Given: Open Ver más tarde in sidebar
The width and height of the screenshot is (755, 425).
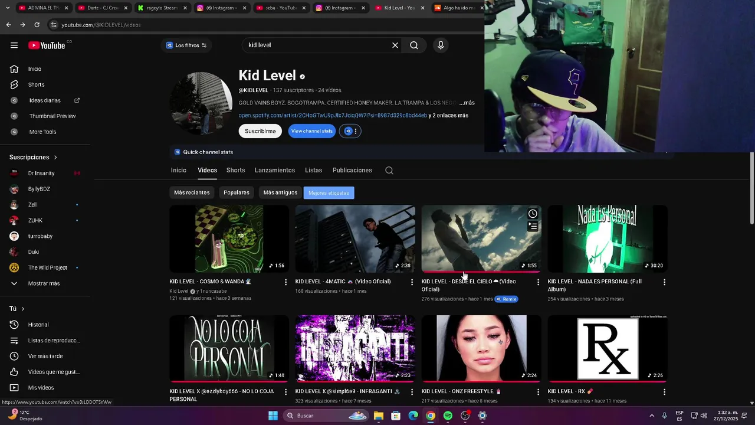Looking at the screenshot, I should 45,356.
